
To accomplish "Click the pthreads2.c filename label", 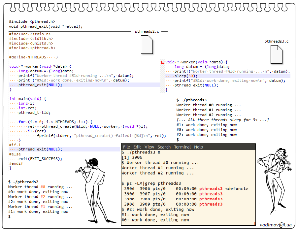I will pyautogui.click(x=147, y=31).
